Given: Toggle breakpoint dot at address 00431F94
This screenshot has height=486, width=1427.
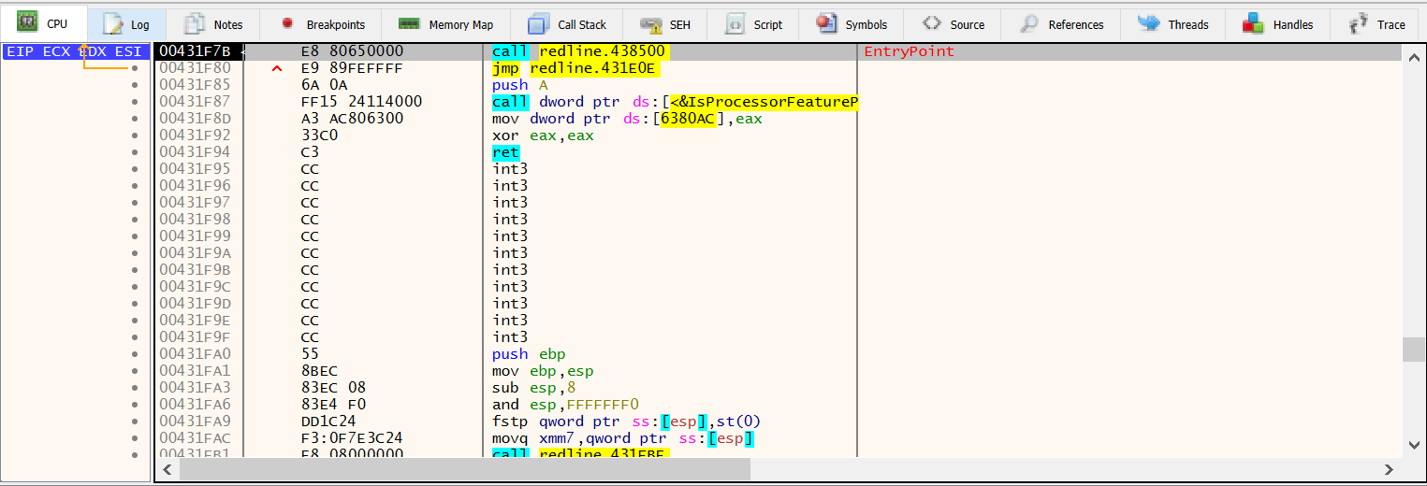Looking at the screenshot, I should (x=136, y=152).
